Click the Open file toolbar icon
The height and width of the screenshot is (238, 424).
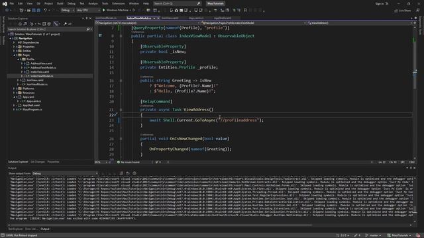click(28, 11)
